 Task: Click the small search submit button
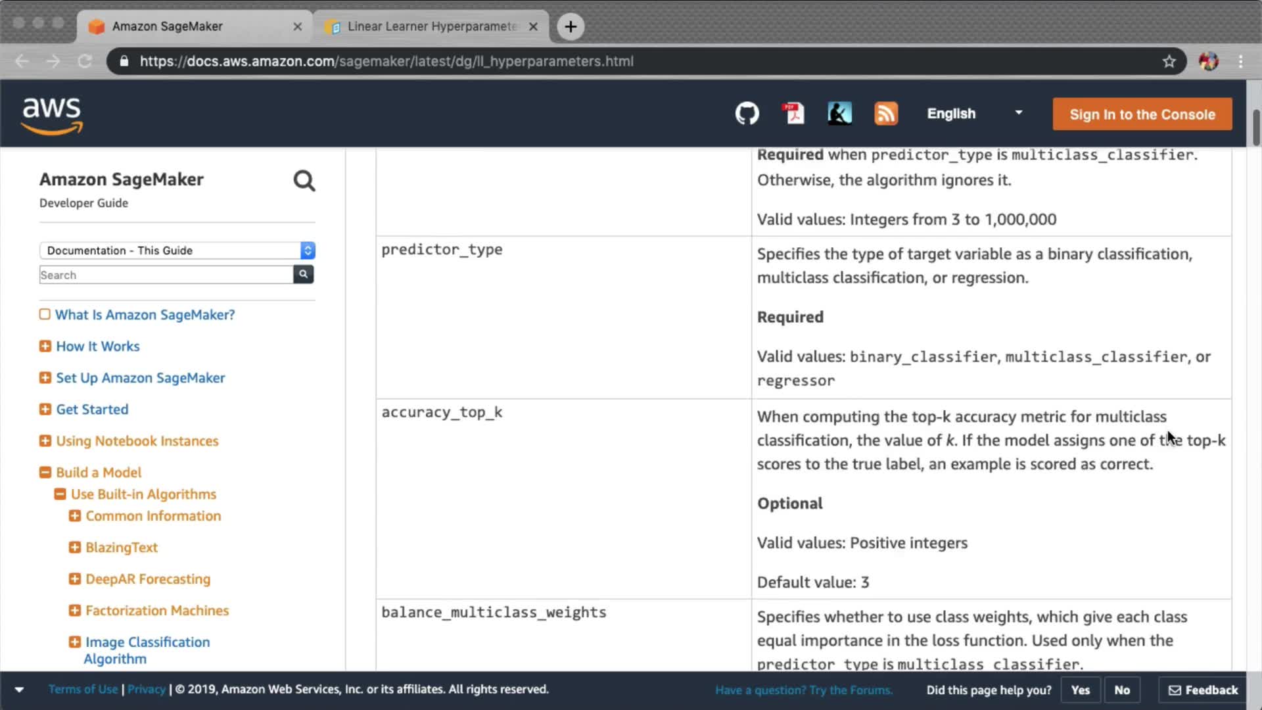[303, 274]
